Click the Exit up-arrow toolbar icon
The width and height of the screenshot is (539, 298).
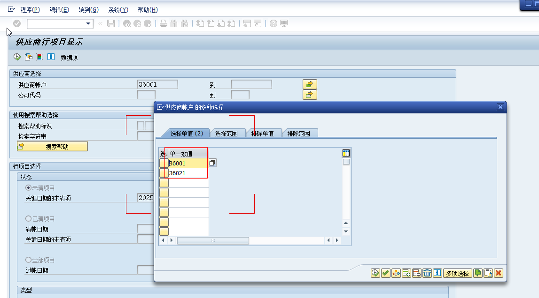[137, 23]
